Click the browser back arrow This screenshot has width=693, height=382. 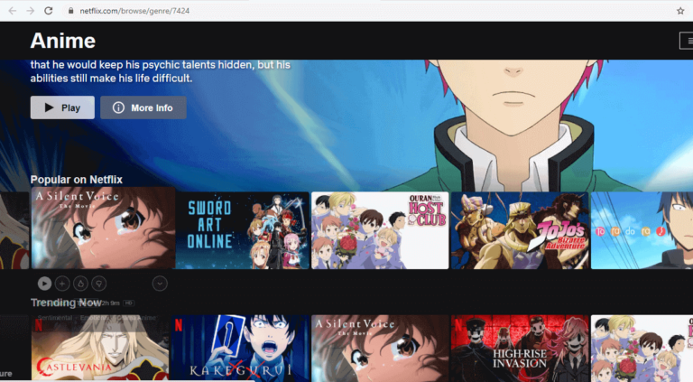tap(13, 11)
